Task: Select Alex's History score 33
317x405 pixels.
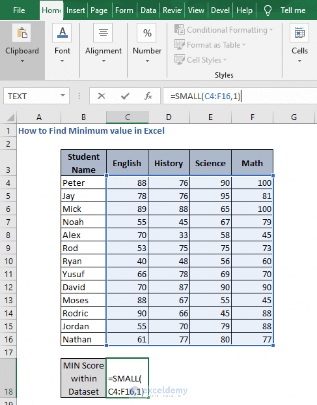Action: [169, 235]
